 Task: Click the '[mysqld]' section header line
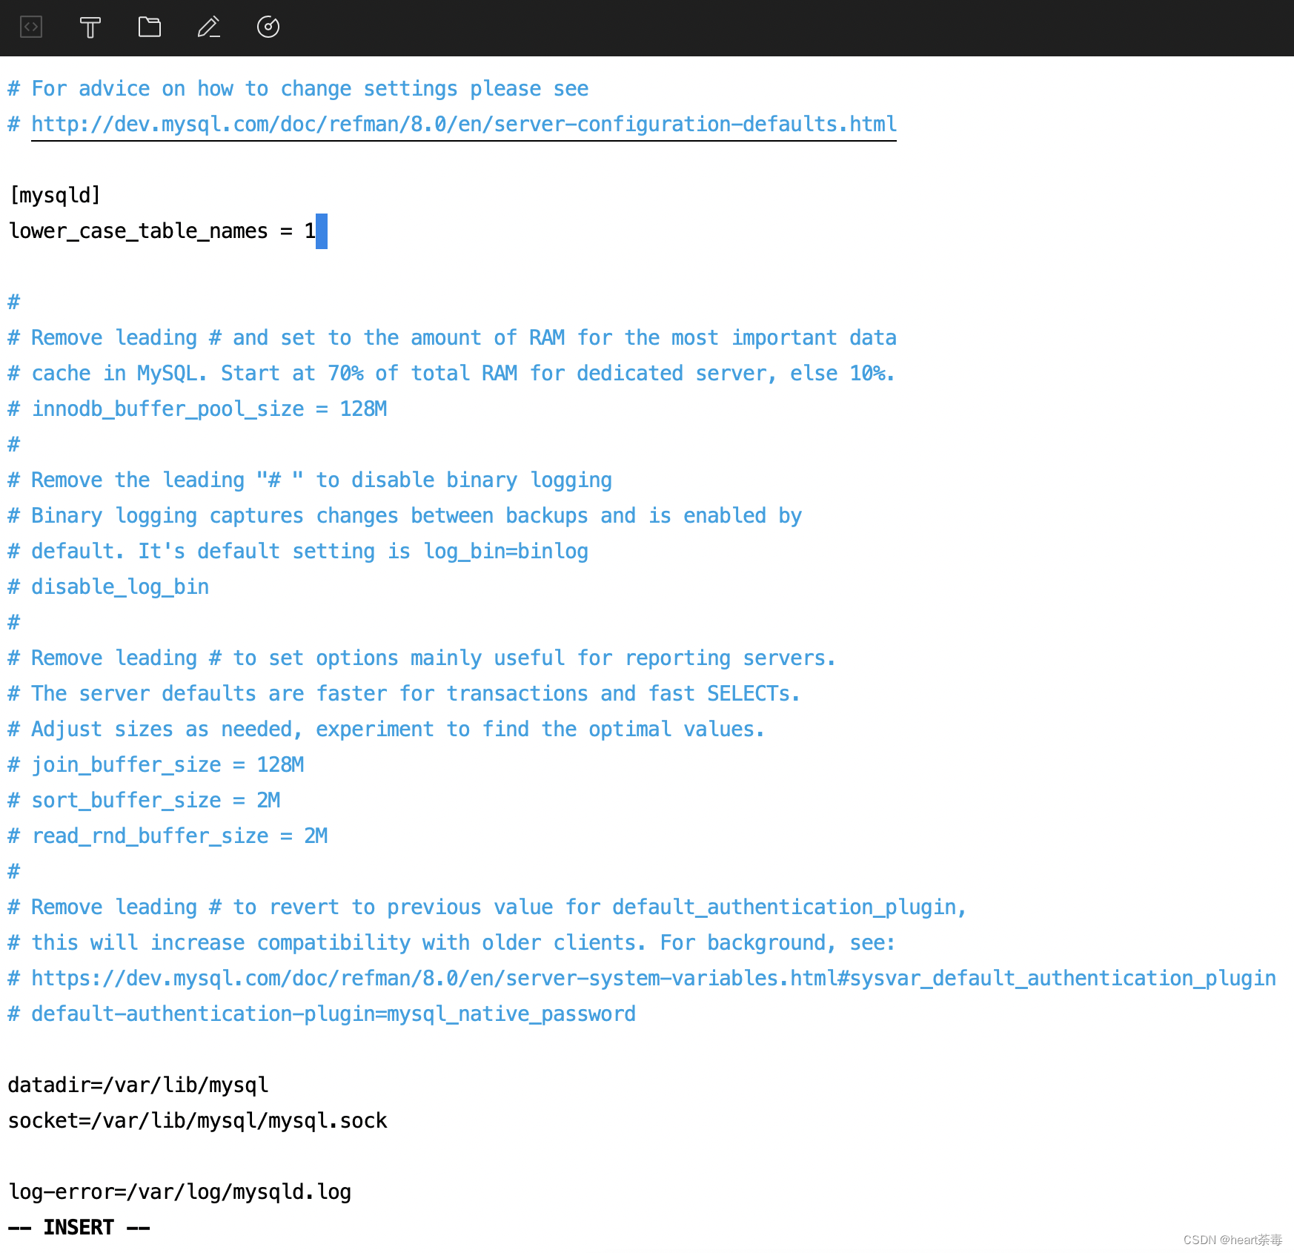pos(55,195)
